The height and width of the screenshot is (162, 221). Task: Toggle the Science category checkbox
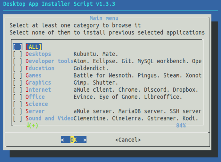[18, 104]
